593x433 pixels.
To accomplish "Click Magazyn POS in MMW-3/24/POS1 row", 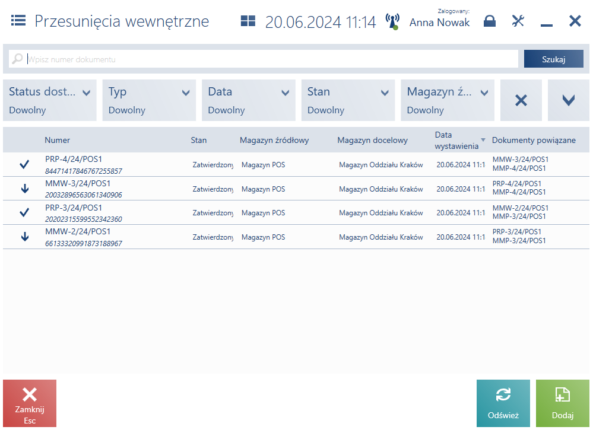I will pyautogui.click(x=263, y=189).
